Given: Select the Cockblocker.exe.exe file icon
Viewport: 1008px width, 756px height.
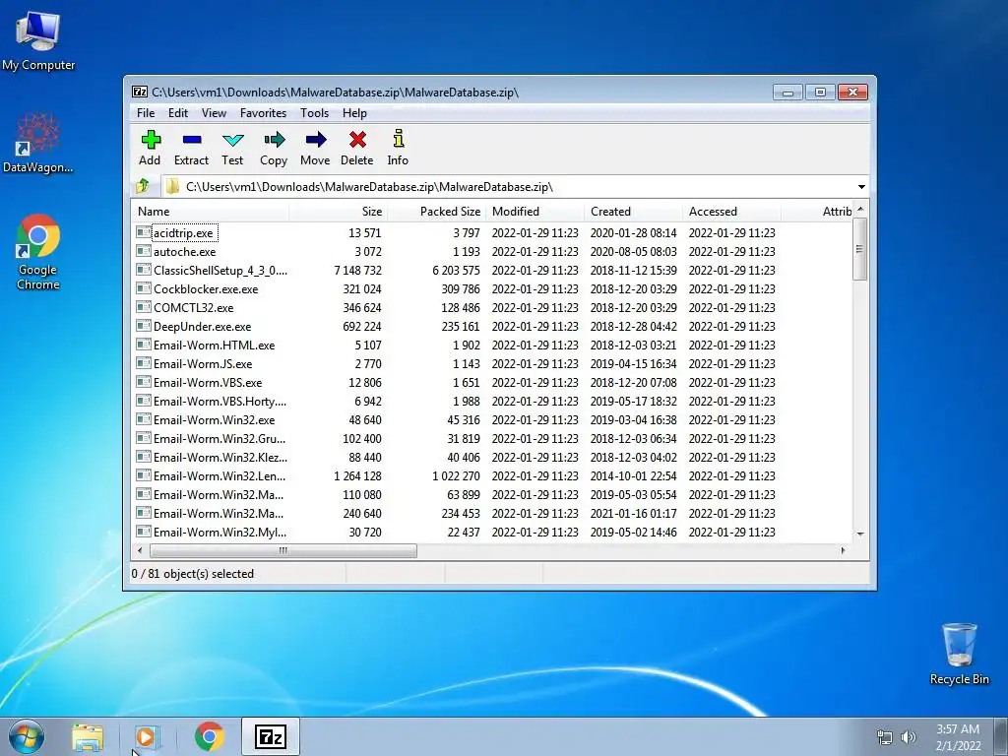Looking at the screenshot, I should [x=144, y=288].
